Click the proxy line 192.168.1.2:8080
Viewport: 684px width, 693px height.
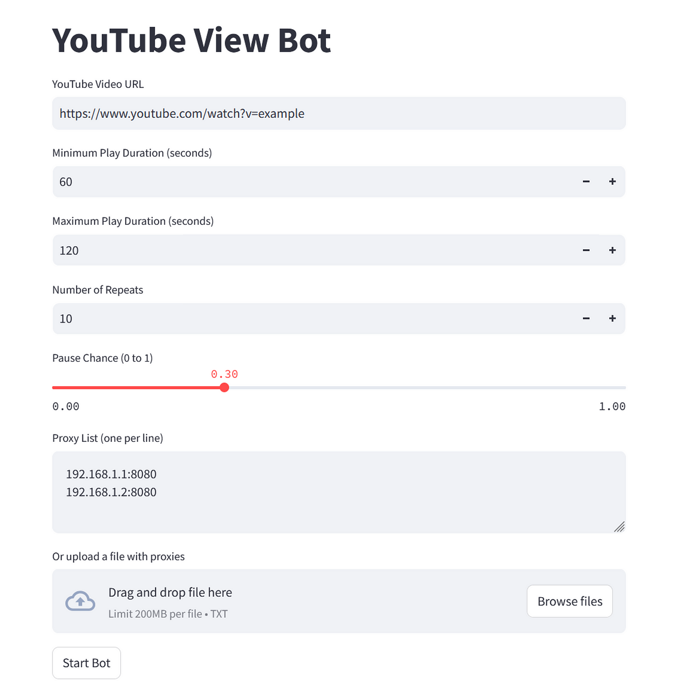click(x=111, y=492)
